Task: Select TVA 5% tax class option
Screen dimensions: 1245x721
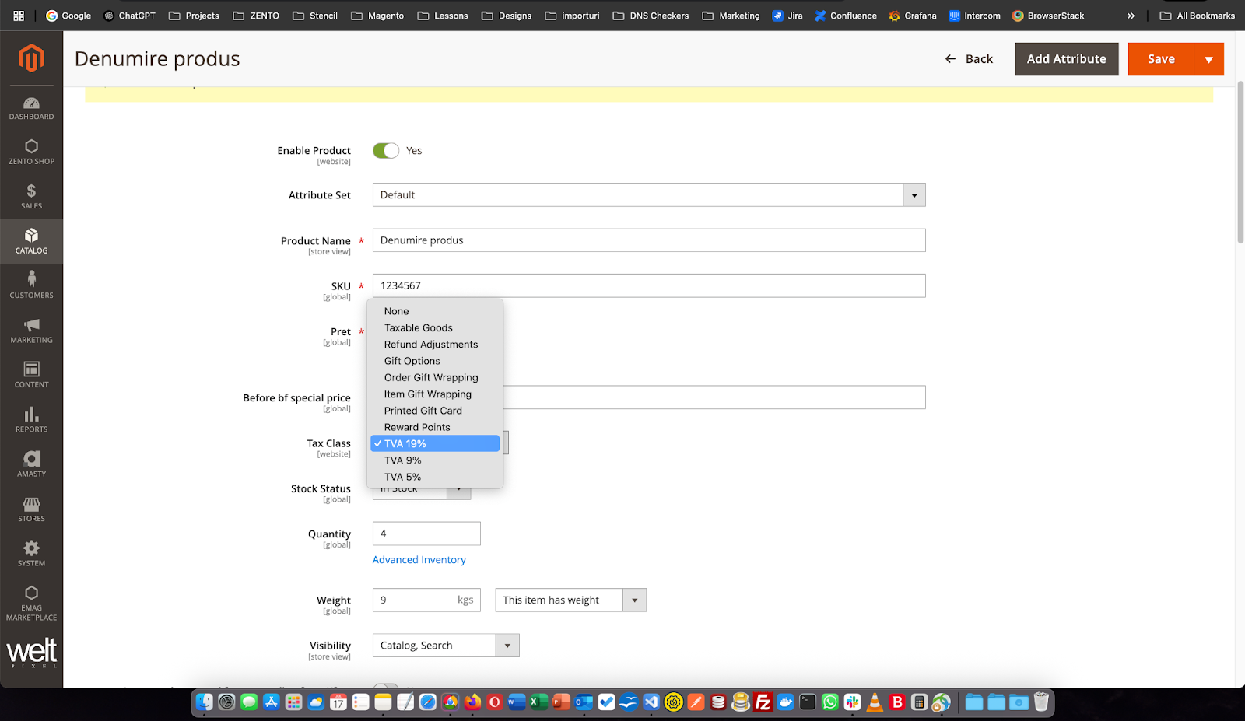Action: pyautogui.click(x=435, y=477)
